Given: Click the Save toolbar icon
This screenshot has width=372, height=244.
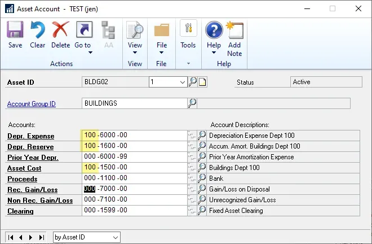Looking at the screenshot, I should (15, 35).
